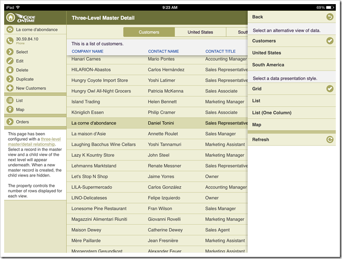Tap the Duplicate arrow icon
342x259 pixels.
(10, 79)
